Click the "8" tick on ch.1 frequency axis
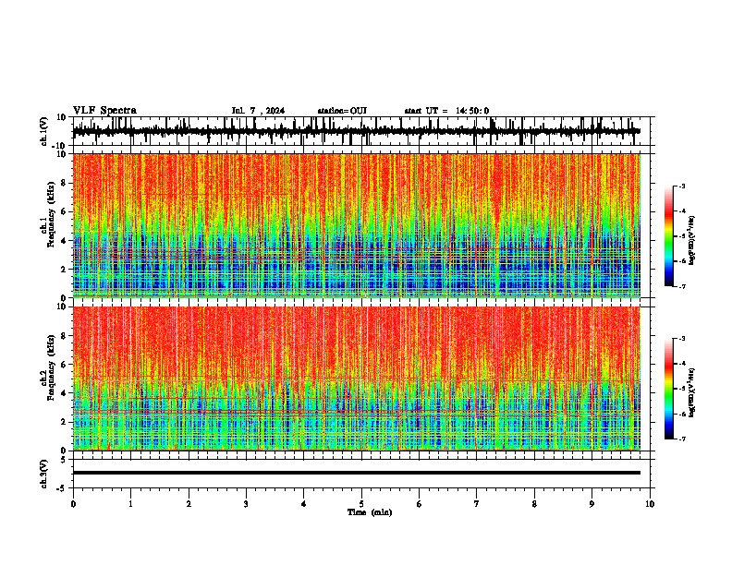Viewport: 732px width, 565px height. (x=65, y=183)
